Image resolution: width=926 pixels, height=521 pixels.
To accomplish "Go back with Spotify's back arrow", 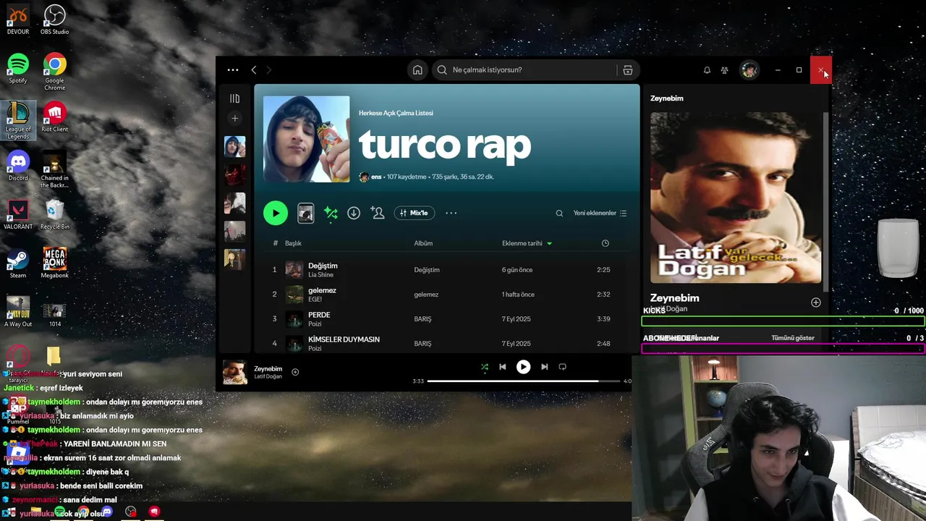I will (x=254, y=70).
